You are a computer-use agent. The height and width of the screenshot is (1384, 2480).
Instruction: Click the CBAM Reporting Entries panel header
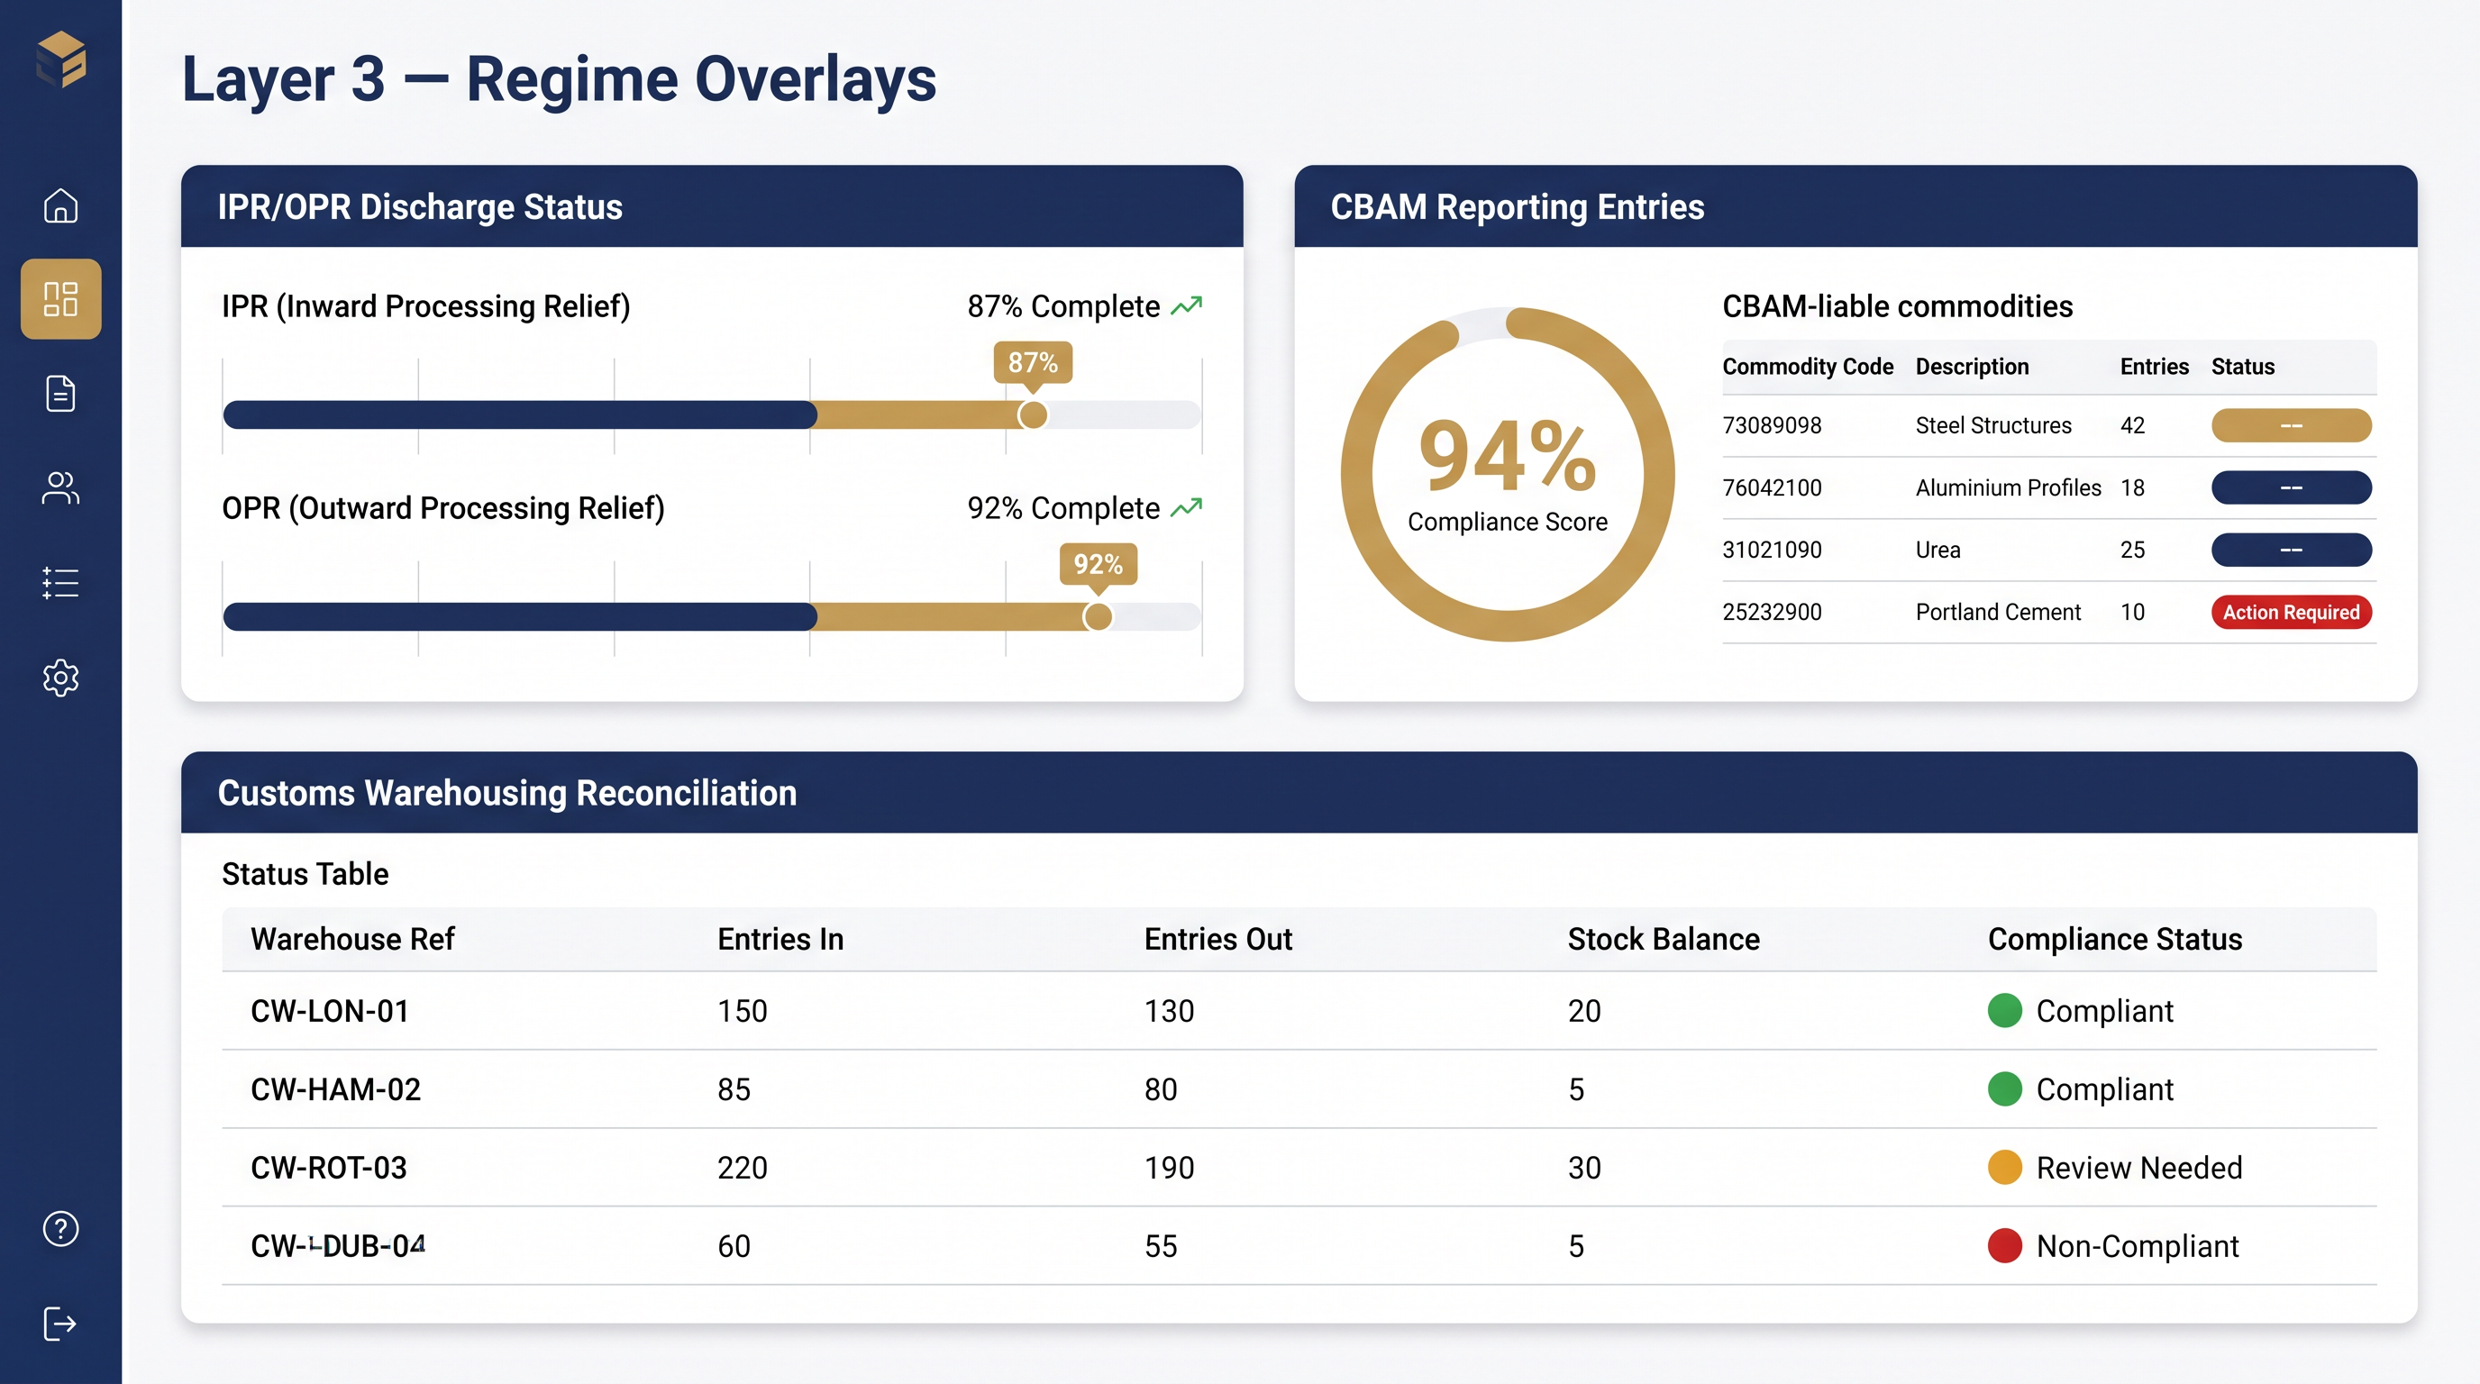click(1855, 206)
